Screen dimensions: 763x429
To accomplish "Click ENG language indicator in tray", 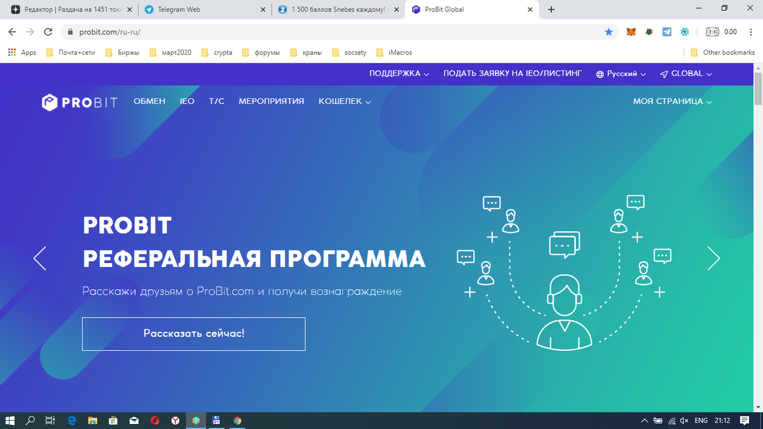I will [x=701, y=420].
